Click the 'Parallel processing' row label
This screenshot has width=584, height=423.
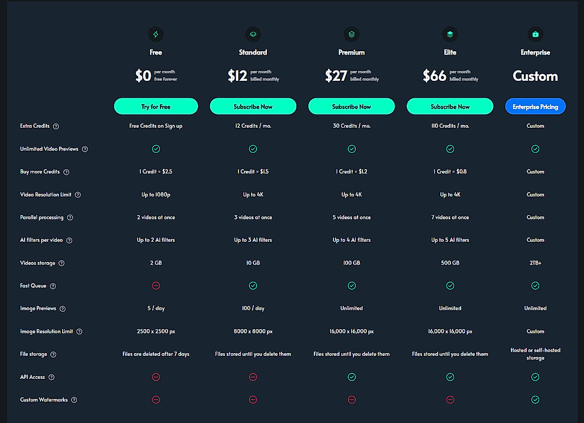tap(41, 217)
